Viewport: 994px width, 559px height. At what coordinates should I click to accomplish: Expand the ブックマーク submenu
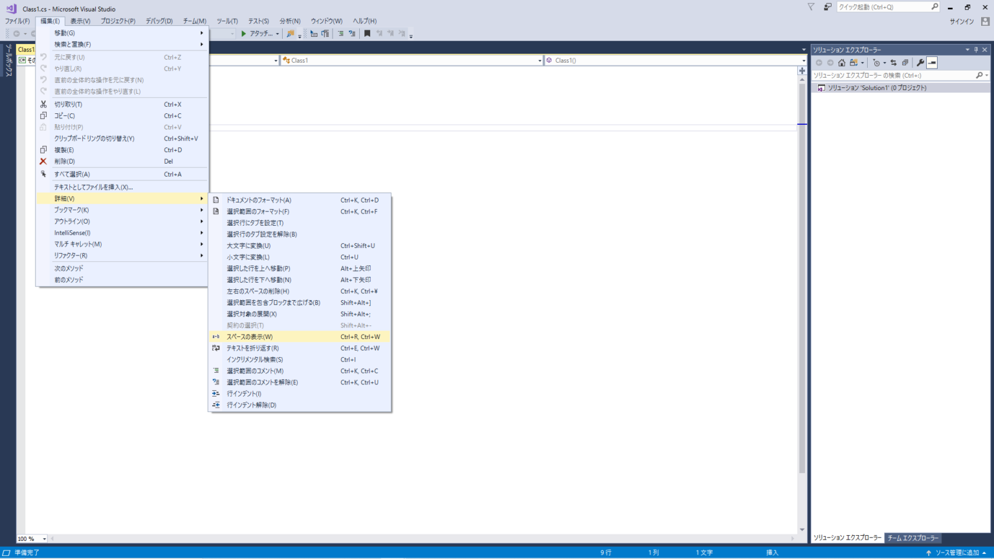71,210
